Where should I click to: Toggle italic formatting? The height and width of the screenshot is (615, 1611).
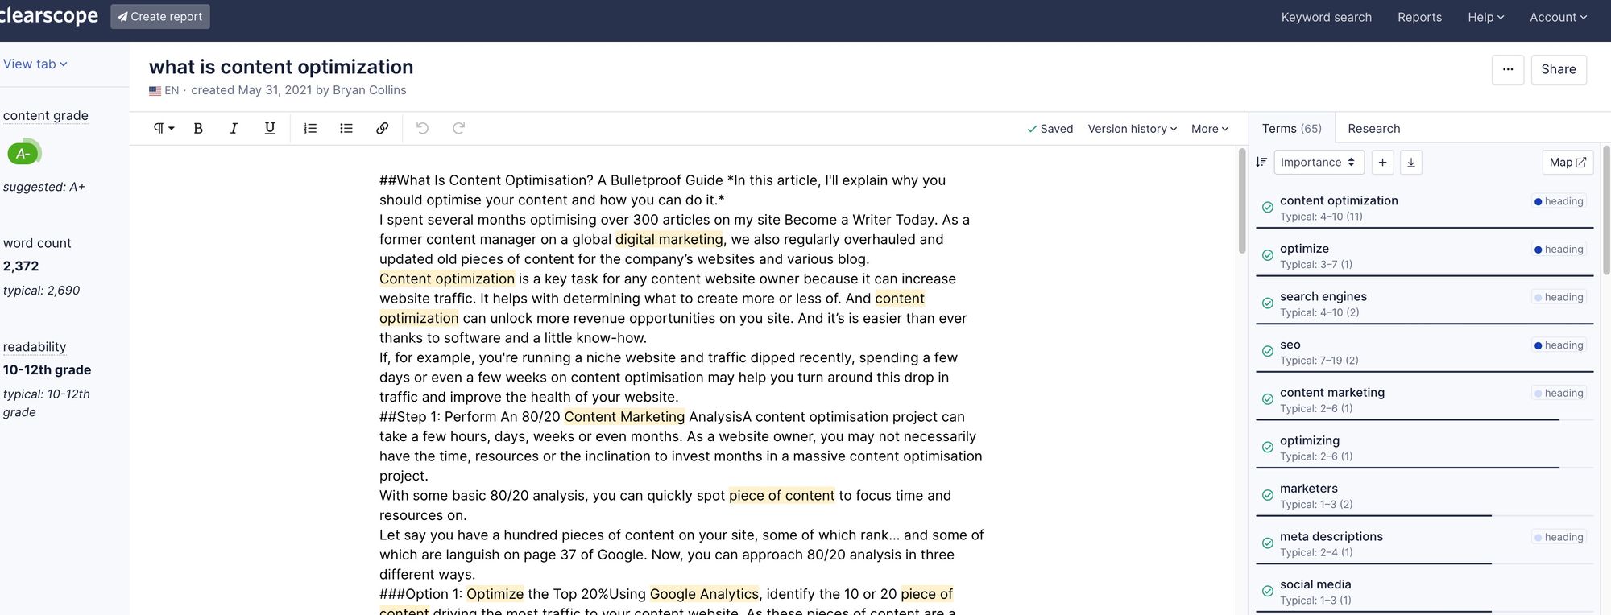pyautogui.click(x=234, y=129)
